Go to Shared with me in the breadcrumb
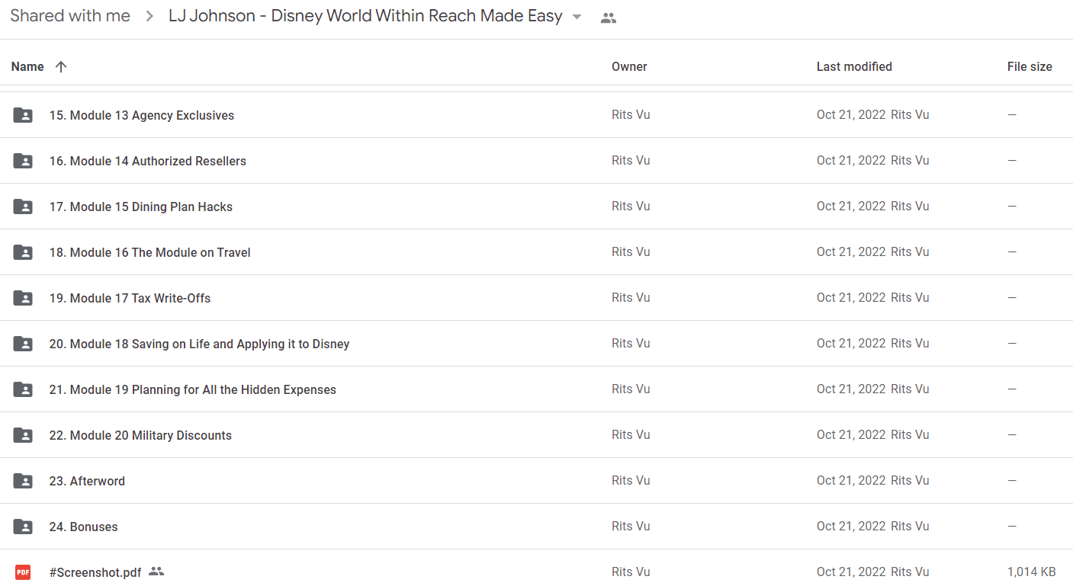This screenshot has width=1073, height=586. 70,16
